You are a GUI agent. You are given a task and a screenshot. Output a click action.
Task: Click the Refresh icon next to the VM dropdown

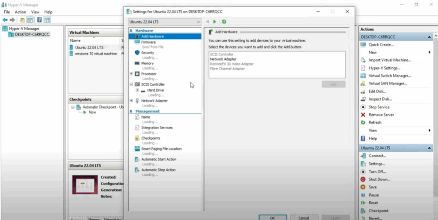(224, 22)
